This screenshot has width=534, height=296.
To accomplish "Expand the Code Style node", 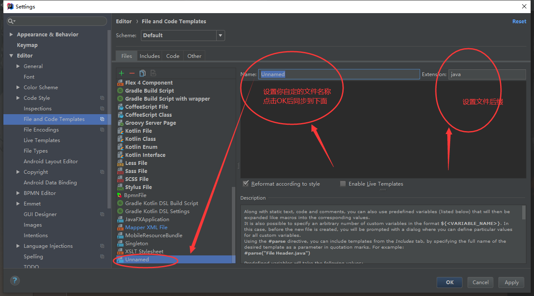I will [x=18, y=98].
